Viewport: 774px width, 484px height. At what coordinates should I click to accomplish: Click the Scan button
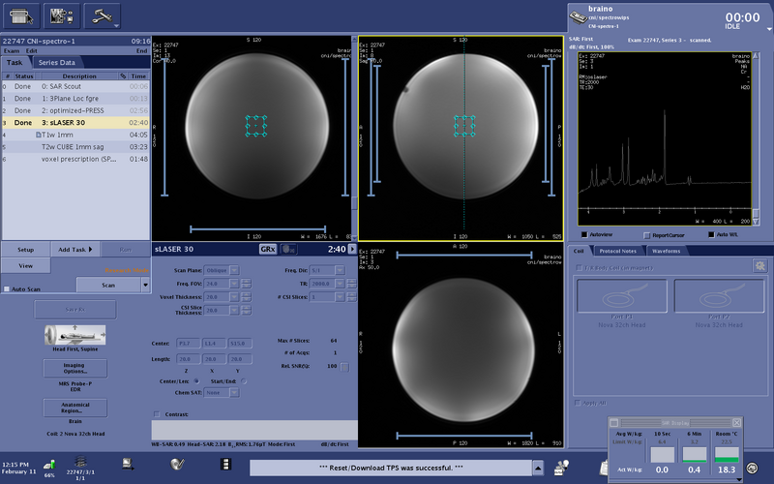(108, 285)
